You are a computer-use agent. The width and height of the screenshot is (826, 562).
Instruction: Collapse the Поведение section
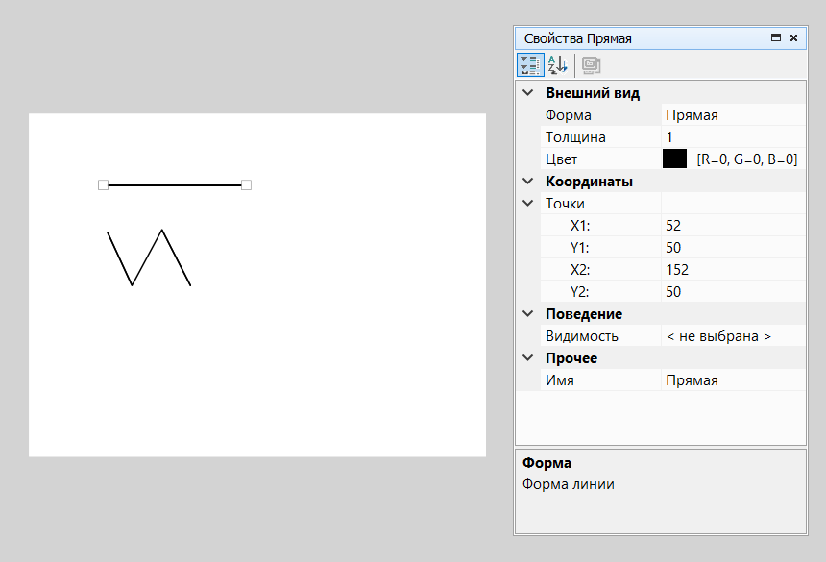[x=527, y=314]
